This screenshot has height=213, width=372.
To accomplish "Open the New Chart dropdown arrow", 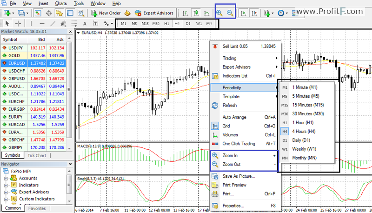I will click(x=13, y=13).
